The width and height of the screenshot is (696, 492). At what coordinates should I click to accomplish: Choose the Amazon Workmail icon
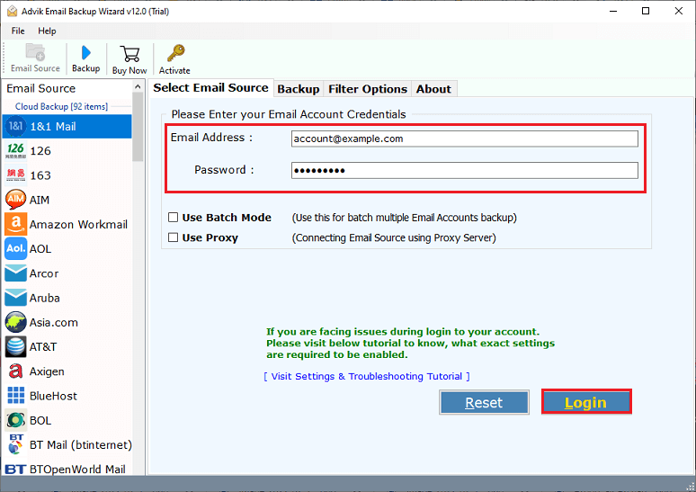[x=15, y=224]
